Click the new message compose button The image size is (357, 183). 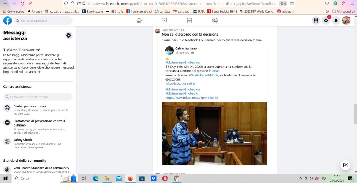(x=345, y=165)
